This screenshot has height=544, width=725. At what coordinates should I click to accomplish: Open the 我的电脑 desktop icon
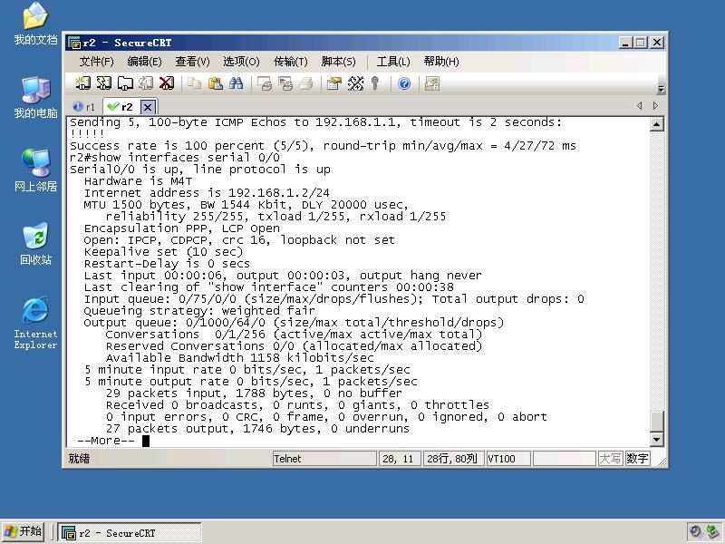coord(35,98)
